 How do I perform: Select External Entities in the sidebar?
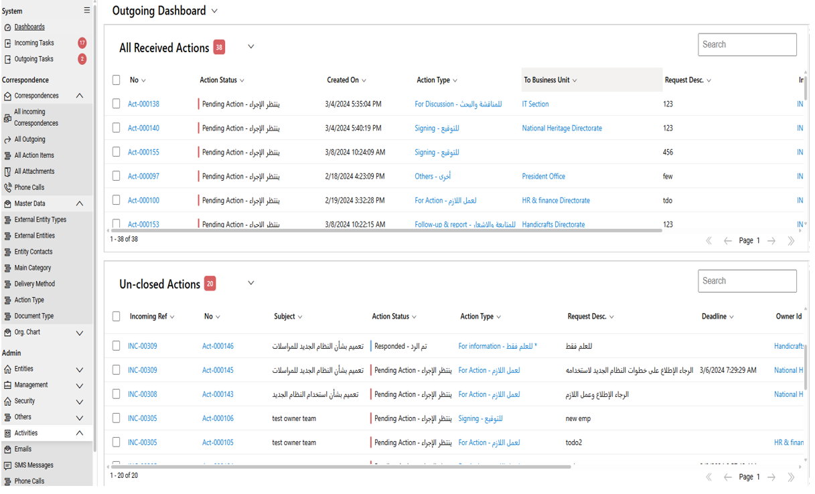click(35, 235)
